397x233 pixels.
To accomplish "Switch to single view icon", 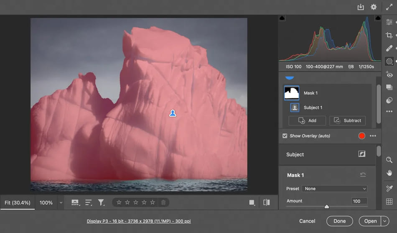I will (x=252, y=202).
